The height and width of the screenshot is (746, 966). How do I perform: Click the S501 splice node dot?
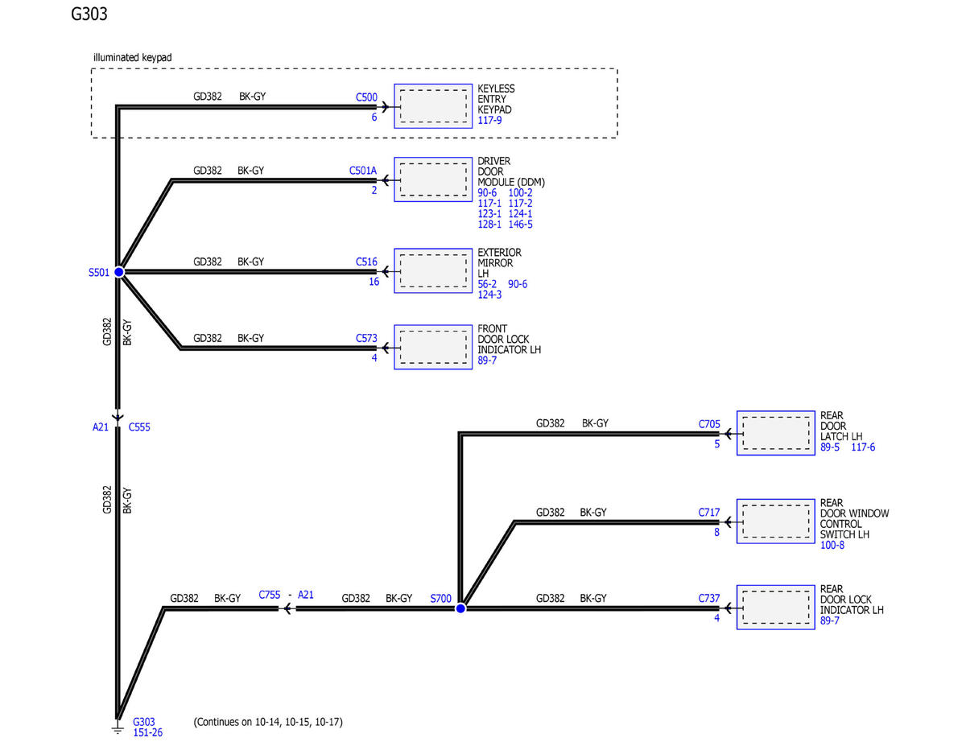(119, 273)
